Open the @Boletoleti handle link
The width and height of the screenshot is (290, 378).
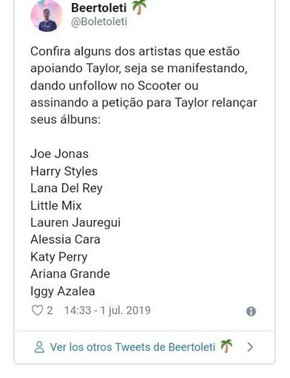[99, 21]
